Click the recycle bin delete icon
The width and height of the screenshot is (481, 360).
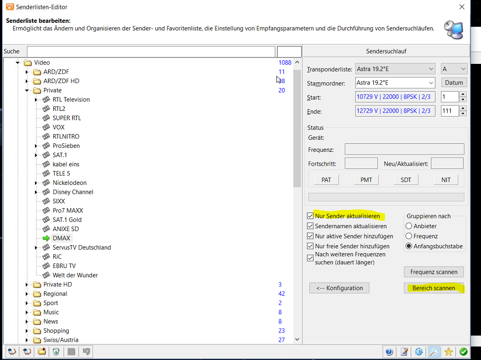56,352
